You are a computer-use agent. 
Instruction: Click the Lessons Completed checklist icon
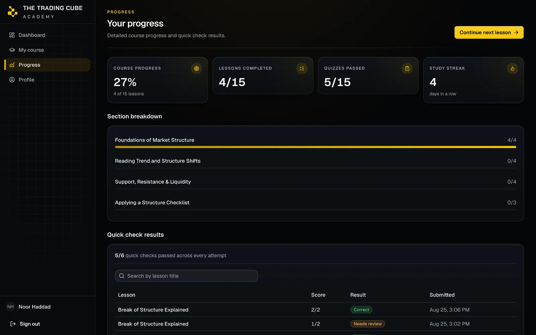(x=302, y=68)
